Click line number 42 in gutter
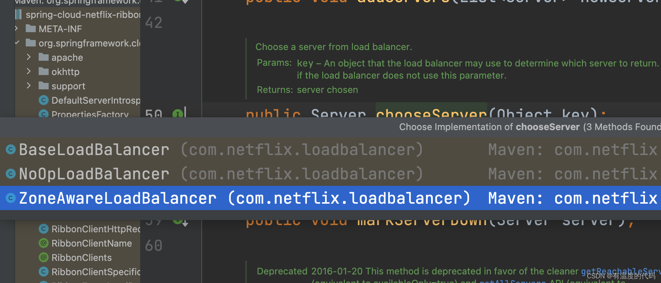 (154, 23)
